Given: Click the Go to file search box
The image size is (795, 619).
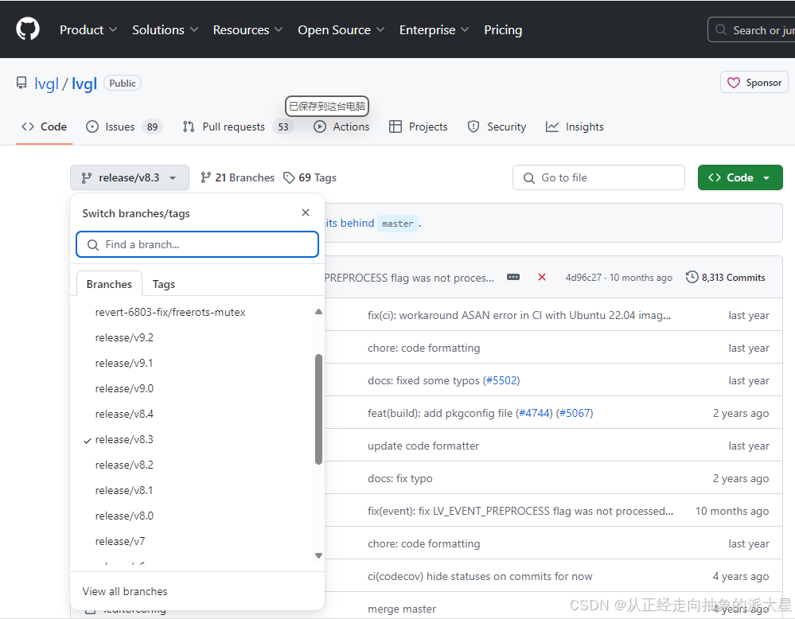Looking at the screenshot, I should [x=598, y=177].
